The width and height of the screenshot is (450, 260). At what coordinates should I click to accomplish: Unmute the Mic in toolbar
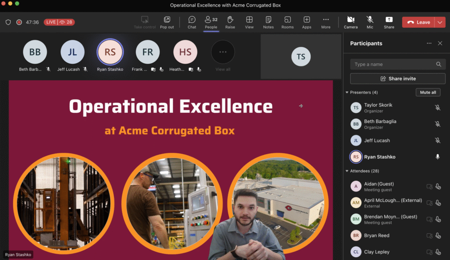370,22
